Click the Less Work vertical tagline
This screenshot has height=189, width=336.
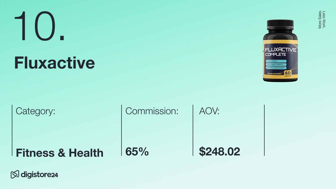[324, 19]
